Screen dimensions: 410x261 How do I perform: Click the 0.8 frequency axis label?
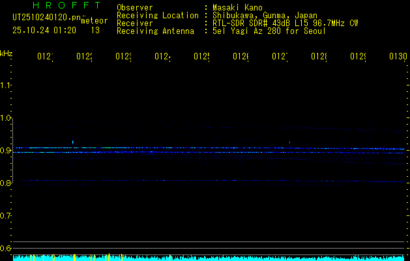(5, 183)
